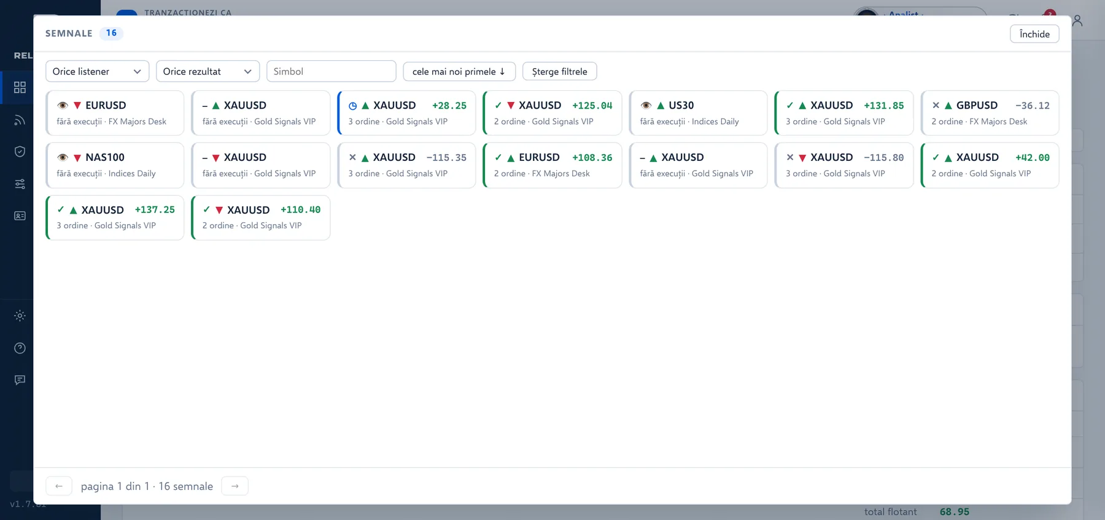The width and height of the screenshot is (1105, 520).
Task: Expand the Orice rezultat dropdown
Action: pyautogui.click(x=207, y=71)
